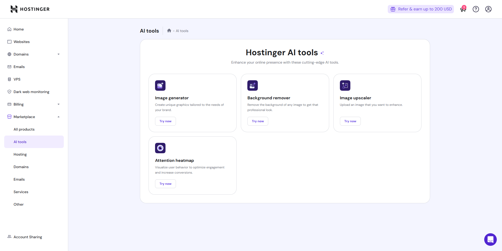Click the Domains globe icon in sidebar
The width and height of the screenshot is (502, 251).
9,54
